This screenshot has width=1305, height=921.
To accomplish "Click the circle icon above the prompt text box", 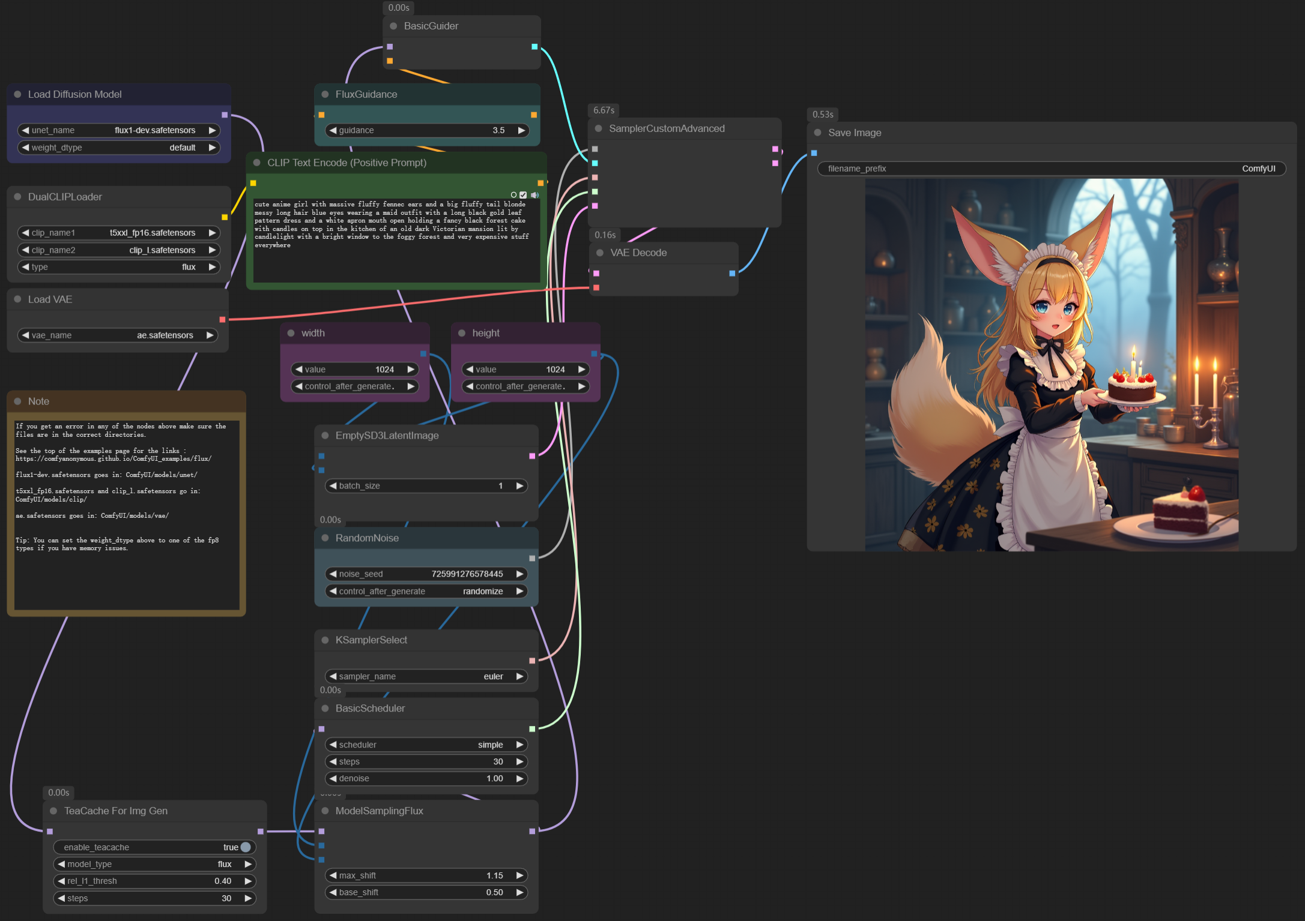I will (513, 195).
